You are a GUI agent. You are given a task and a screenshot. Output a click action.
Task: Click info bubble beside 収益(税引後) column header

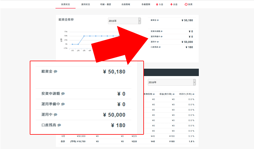click(x=174, y=94)
